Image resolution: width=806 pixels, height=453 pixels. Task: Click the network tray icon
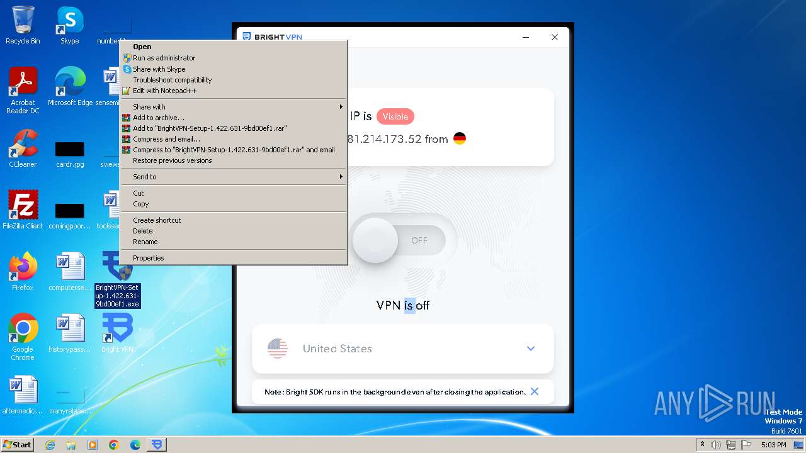point(731,445)
